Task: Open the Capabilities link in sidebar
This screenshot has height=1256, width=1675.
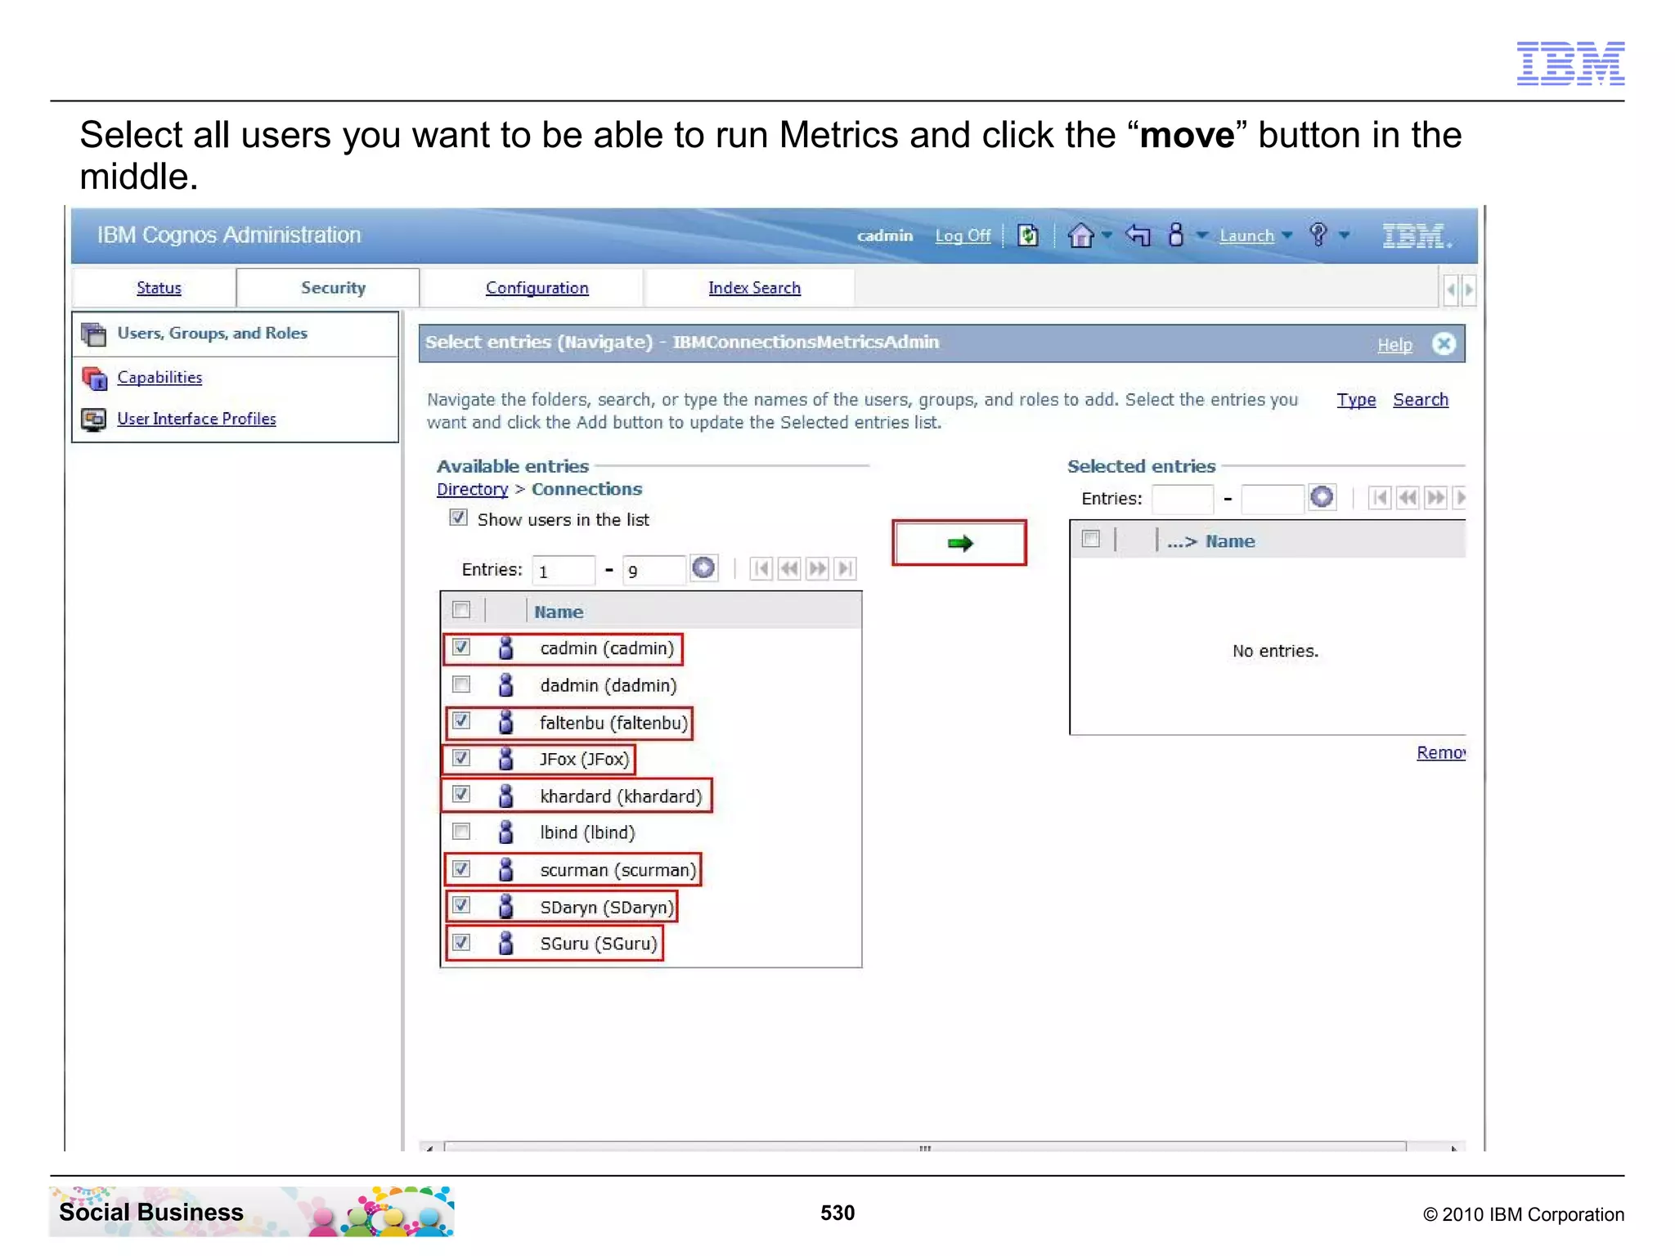Action: pyautogui.click(x=159, y=378)
